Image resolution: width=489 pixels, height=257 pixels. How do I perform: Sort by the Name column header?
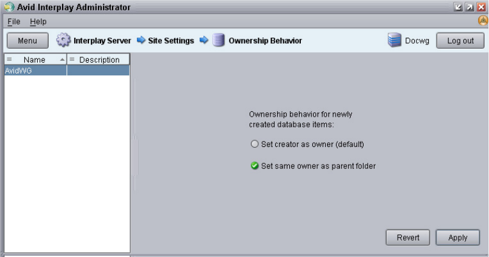[x=35, y=60]
